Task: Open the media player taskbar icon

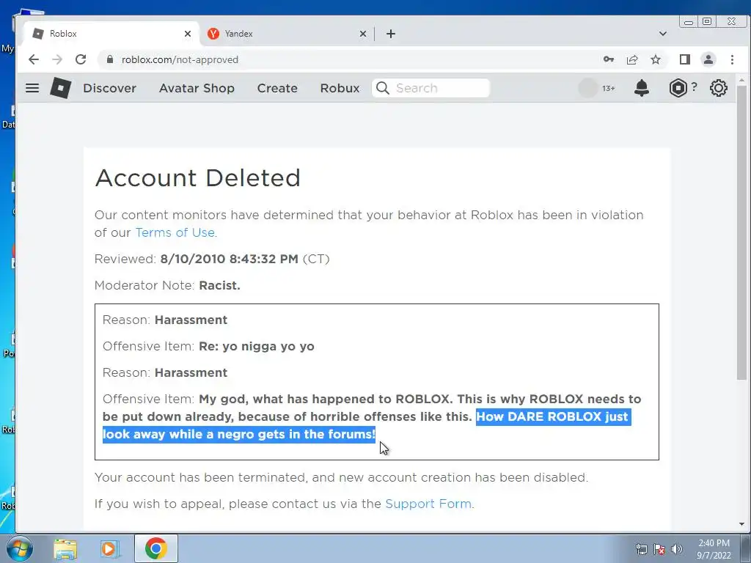Action: pos(109,548)
